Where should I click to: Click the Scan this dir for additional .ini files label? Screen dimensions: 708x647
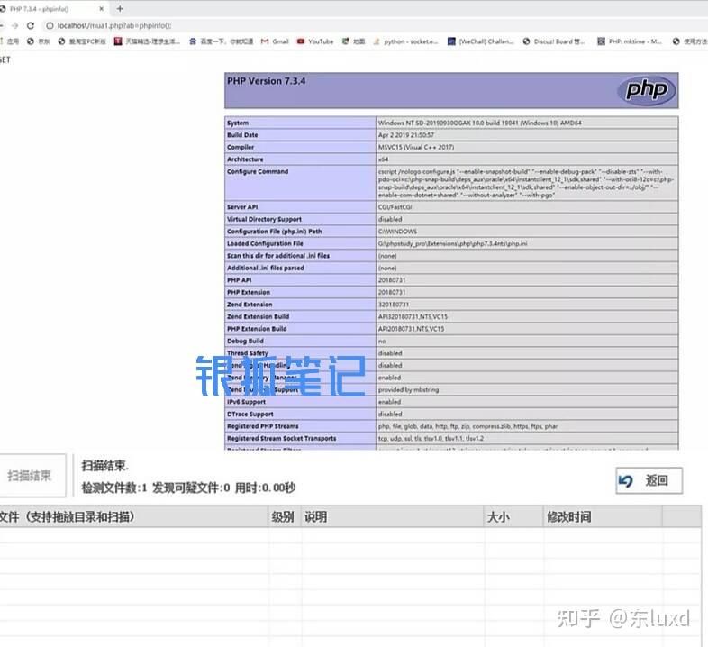278,256
